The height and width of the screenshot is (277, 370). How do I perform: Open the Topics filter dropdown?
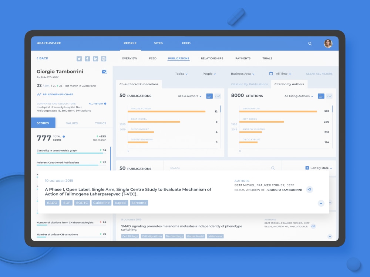pyautogui.click(x=181, y=74)
